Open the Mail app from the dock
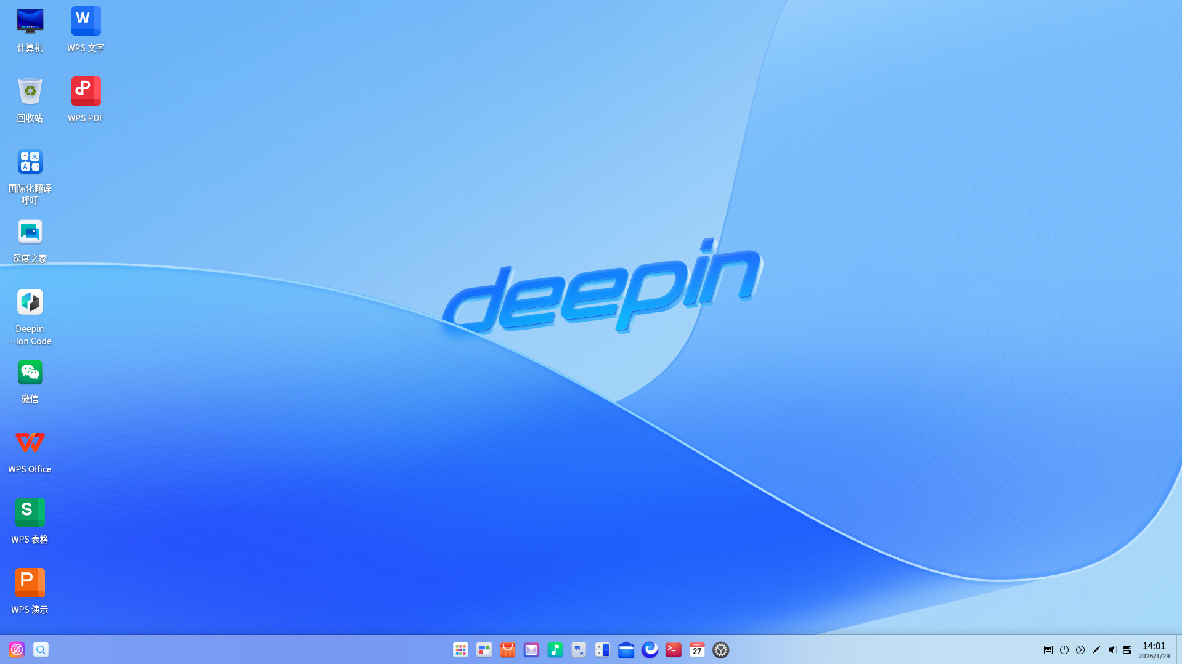 (x=531, y=650)
